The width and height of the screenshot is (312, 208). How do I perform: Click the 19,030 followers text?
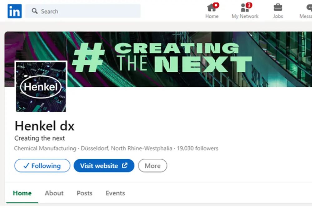tap(197, 148)
